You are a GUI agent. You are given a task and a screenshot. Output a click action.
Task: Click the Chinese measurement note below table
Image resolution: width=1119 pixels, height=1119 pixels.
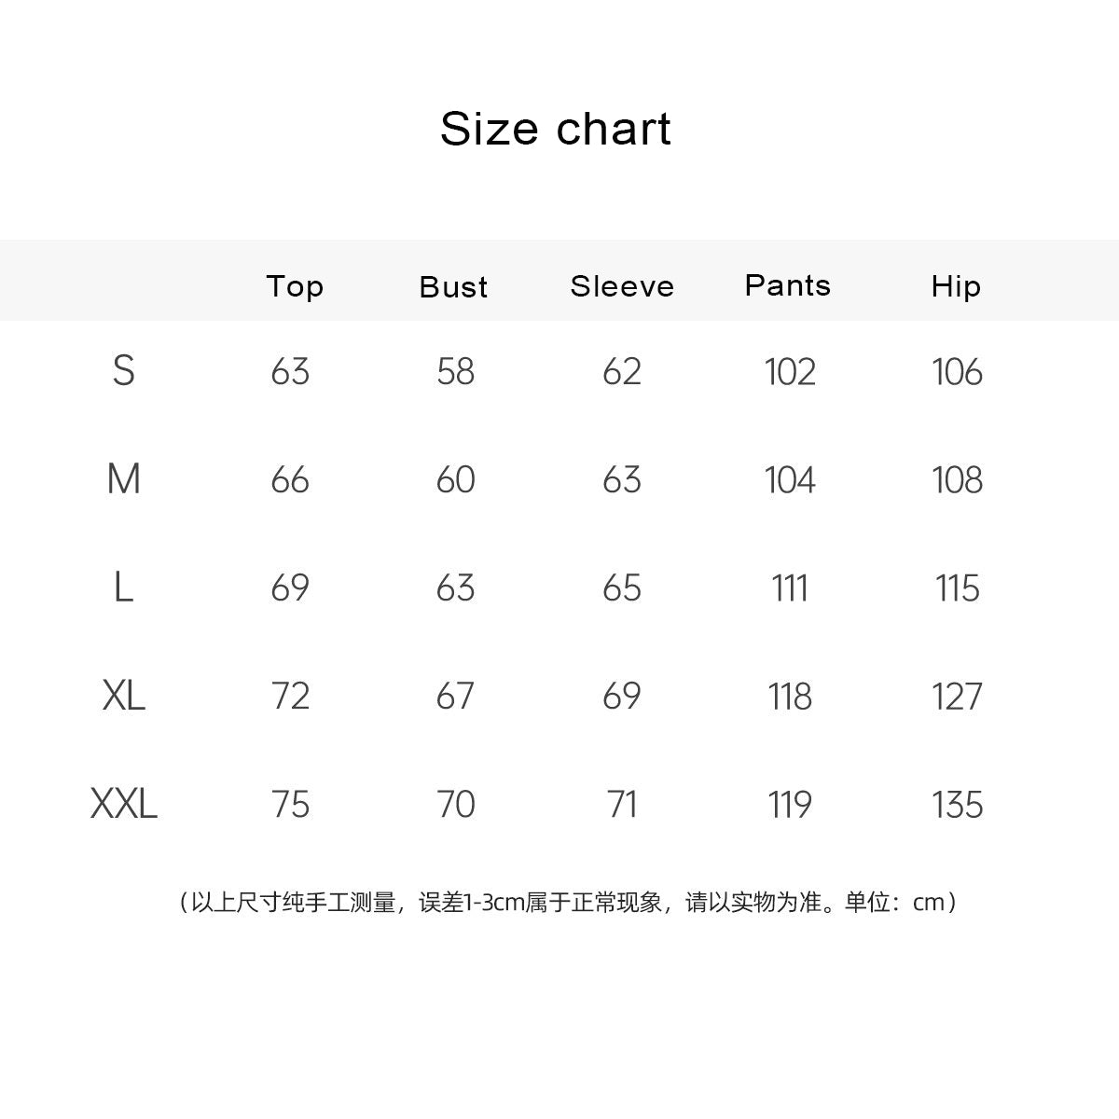566,903
